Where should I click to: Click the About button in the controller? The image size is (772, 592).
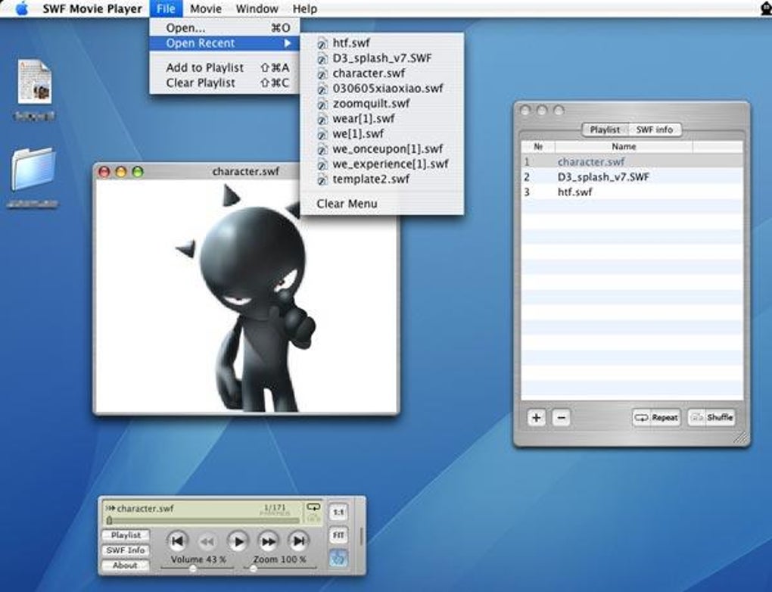(x=125, y=565)
